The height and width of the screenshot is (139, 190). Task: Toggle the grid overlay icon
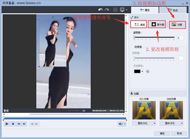[115, 10]
